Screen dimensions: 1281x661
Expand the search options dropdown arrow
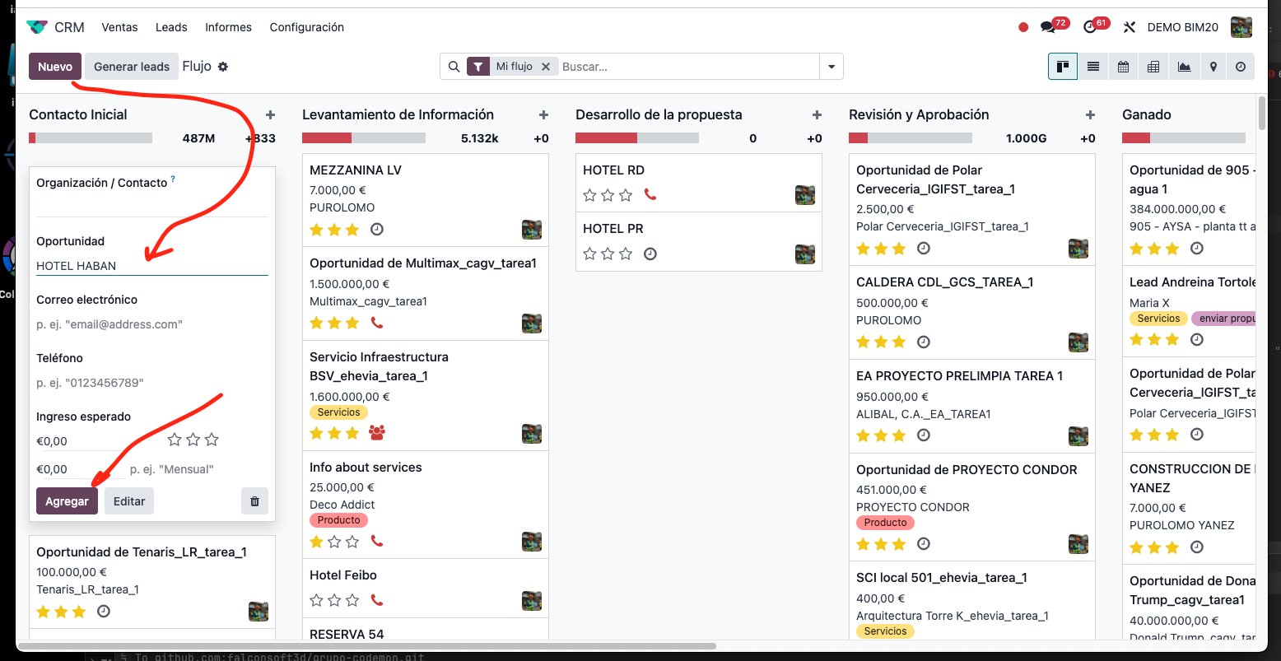(831, 66)
